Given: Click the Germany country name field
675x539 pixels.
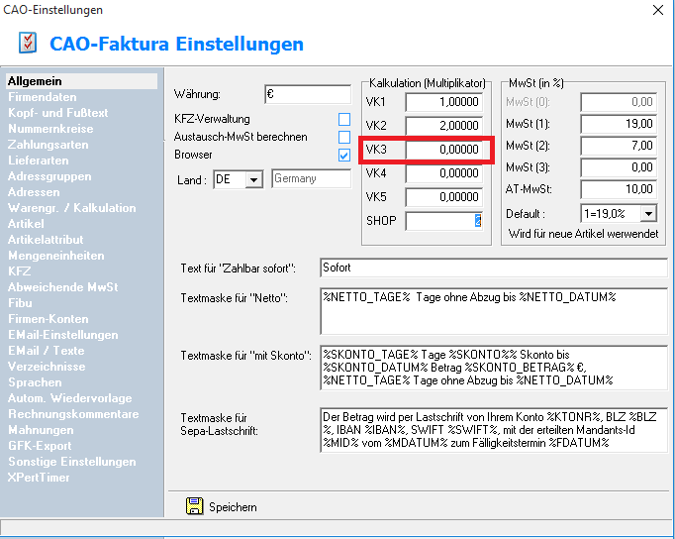Looking at the screenshot, I should [311, 178].
